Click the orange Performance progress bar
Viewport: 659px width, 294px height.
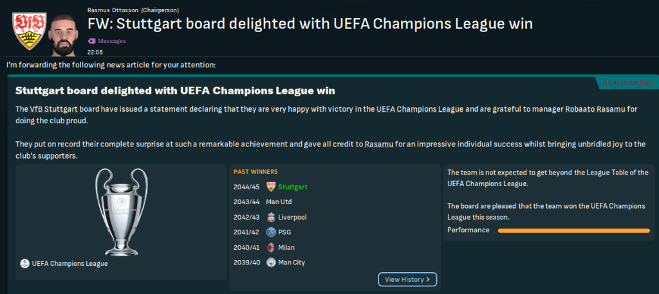click(573, 230)
